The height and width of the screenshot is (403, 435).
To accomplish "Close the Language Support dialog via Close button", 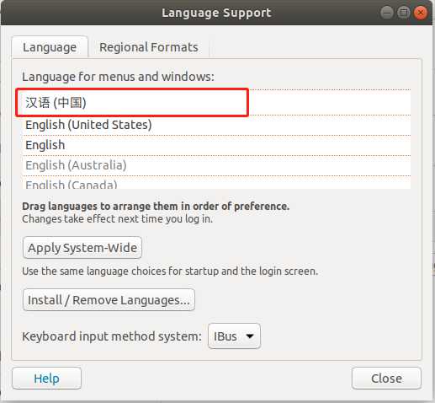I will pos(386,379).
